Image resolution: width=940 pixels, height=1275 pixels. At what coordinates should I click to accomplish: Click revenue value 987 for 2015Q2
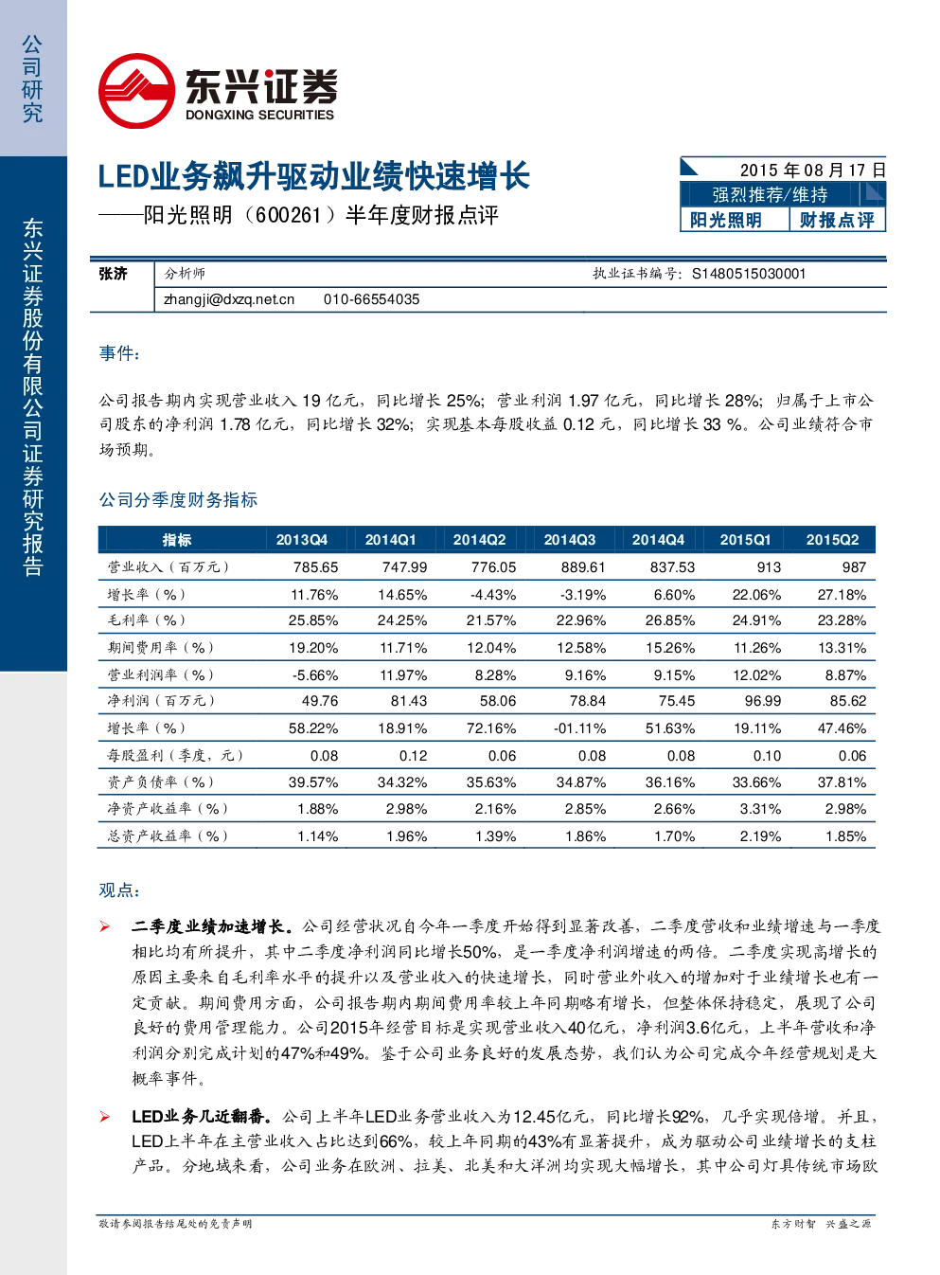click(x=854, y=567)
